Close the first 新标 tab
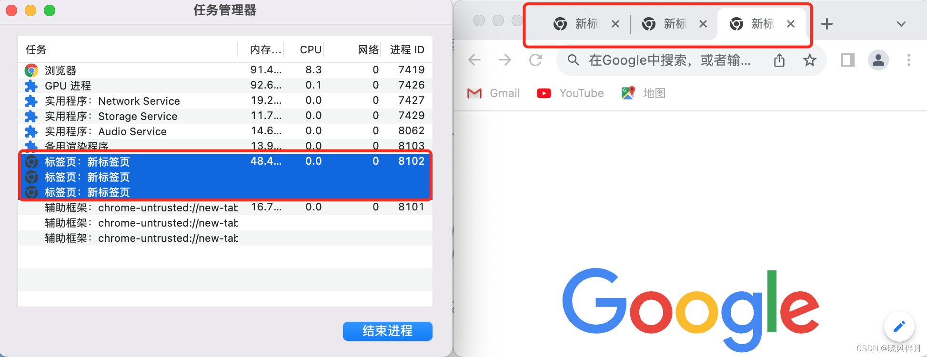 615,24
